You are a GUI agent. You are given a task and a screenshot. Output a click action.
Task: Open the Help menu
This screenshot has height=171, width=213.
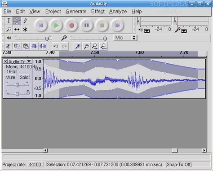(137, 12)
